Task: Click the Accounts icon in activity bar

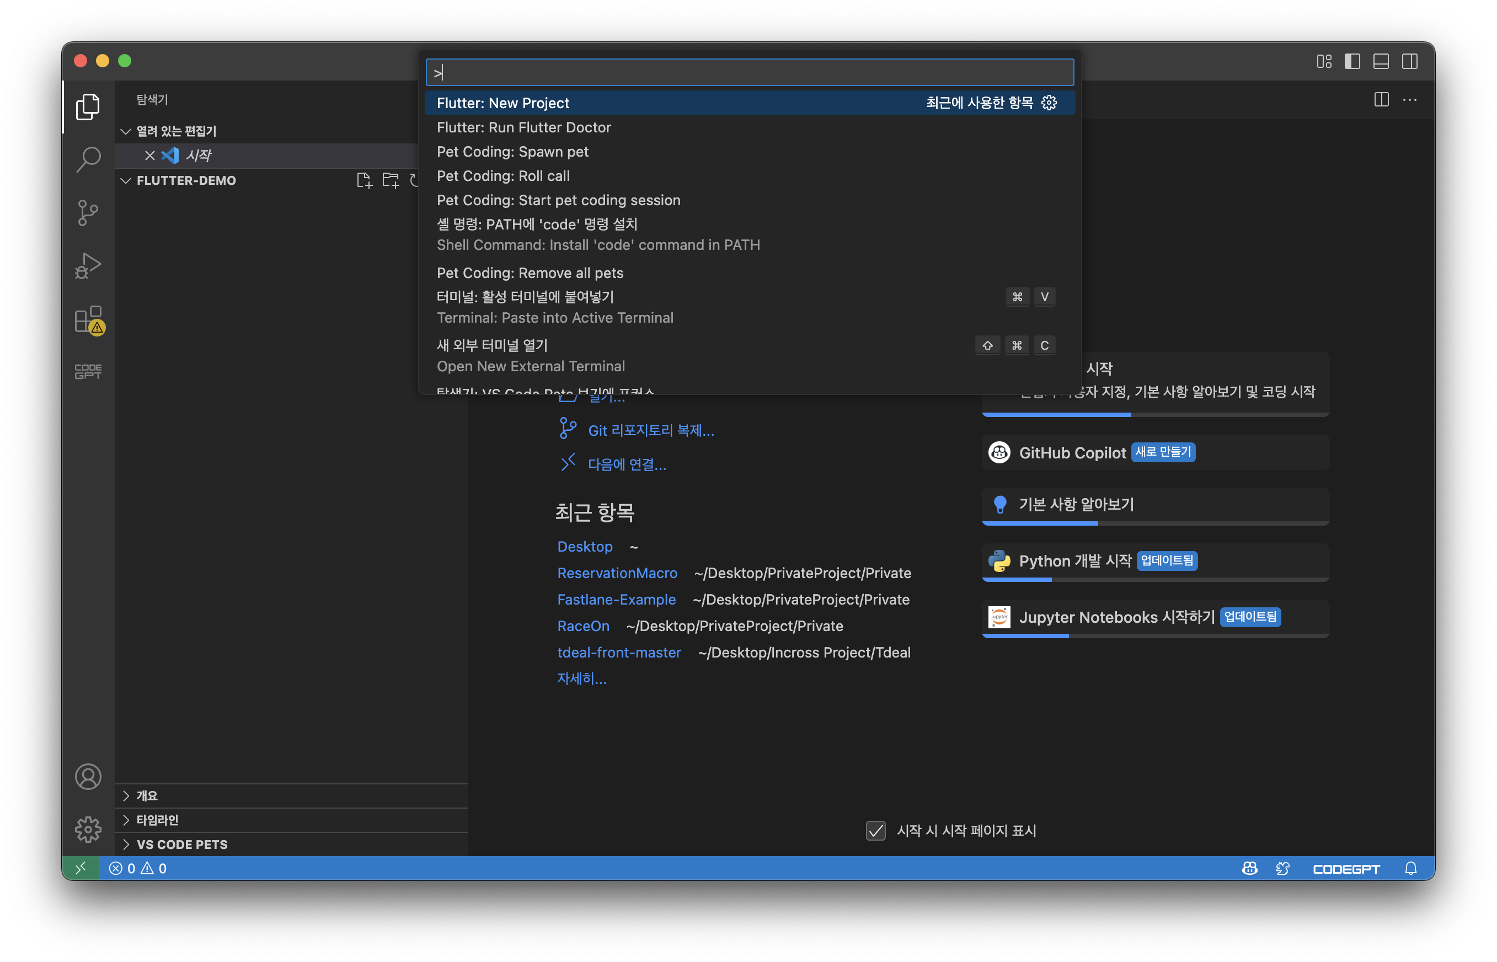Action: click(x=88, y=777)
